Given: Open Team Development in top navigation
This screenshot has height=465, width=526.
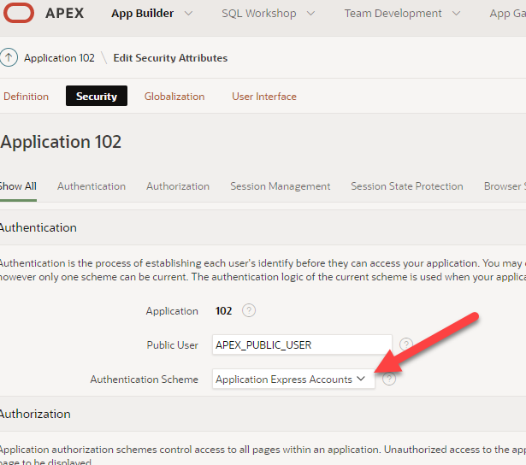Looking at the screenshot, I should pos(393,14).
